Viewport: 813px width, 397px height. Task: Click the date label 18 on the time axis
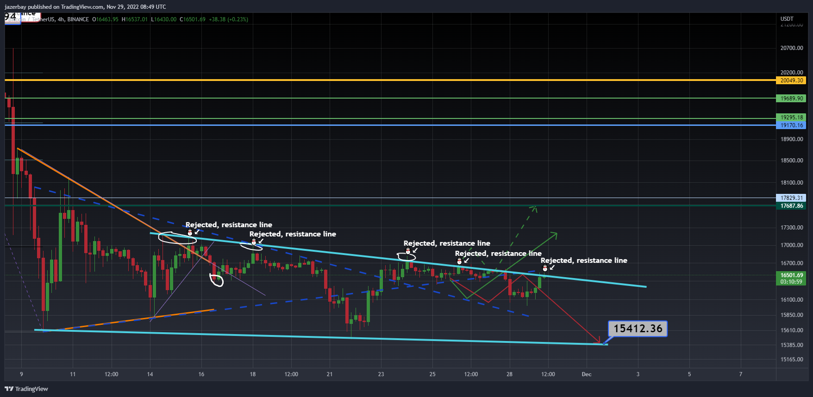[x=253, y=374]
